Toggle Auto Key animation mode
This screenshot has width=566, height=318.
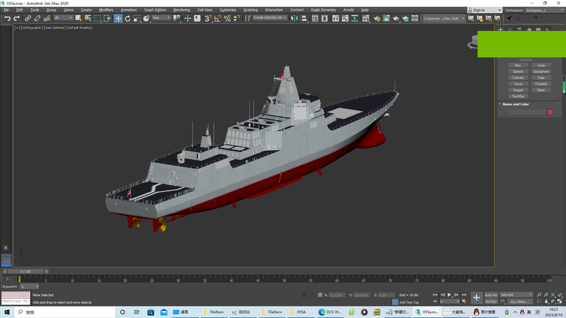pos(491,295)
